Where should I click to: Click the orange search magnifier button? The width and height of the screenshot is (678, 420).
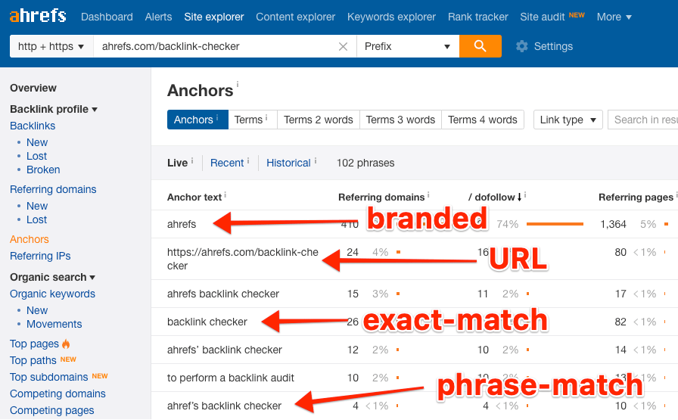point(480,46)
